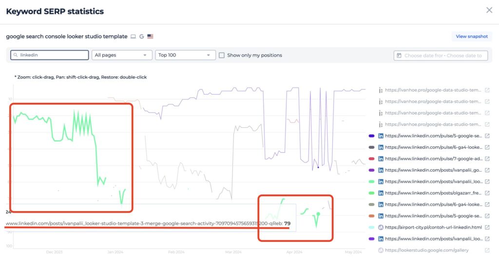Click the Feb 2024 axis label
The width and height of the screenshot is (499, 276).
176,252
